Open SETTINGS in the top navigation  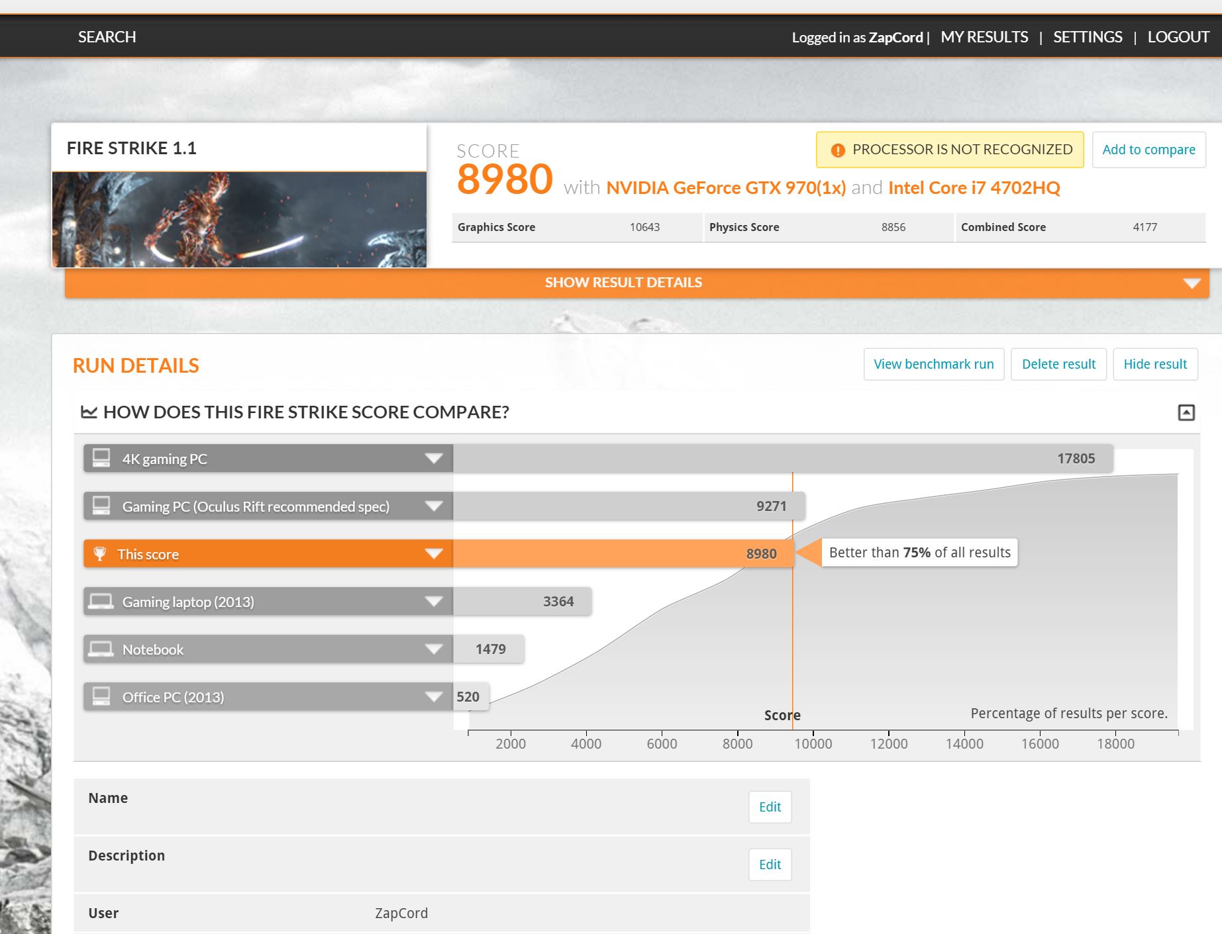[1088, 37]
